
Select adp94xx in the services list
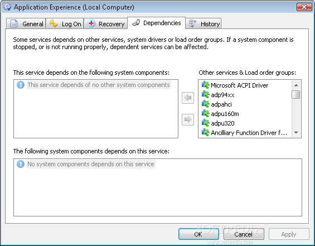[222, 95]
